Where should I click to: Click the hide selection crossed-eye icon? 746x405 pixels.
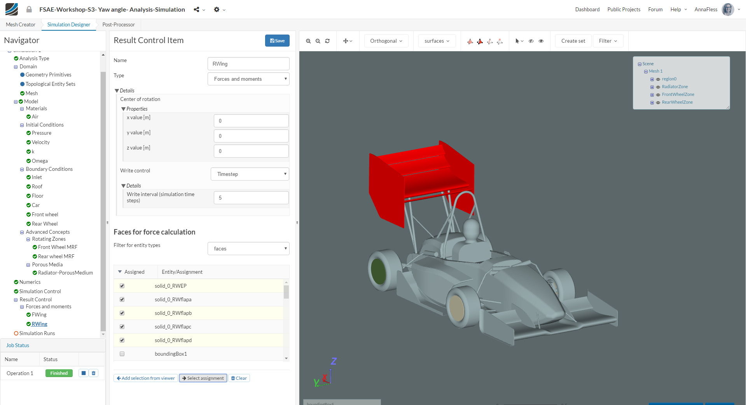click(x=531, y=41)
